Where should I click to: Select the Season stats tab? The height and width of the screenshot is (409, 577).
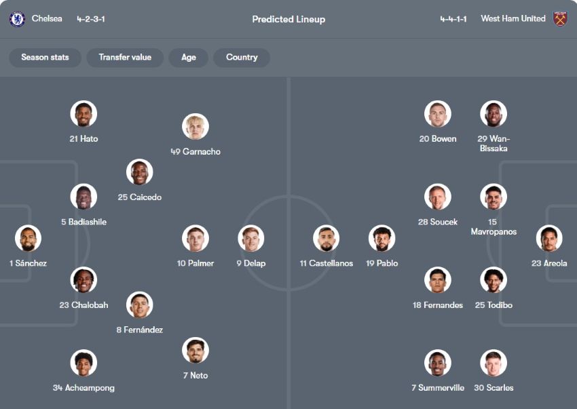pyautogui.click(x=45, y=58)
